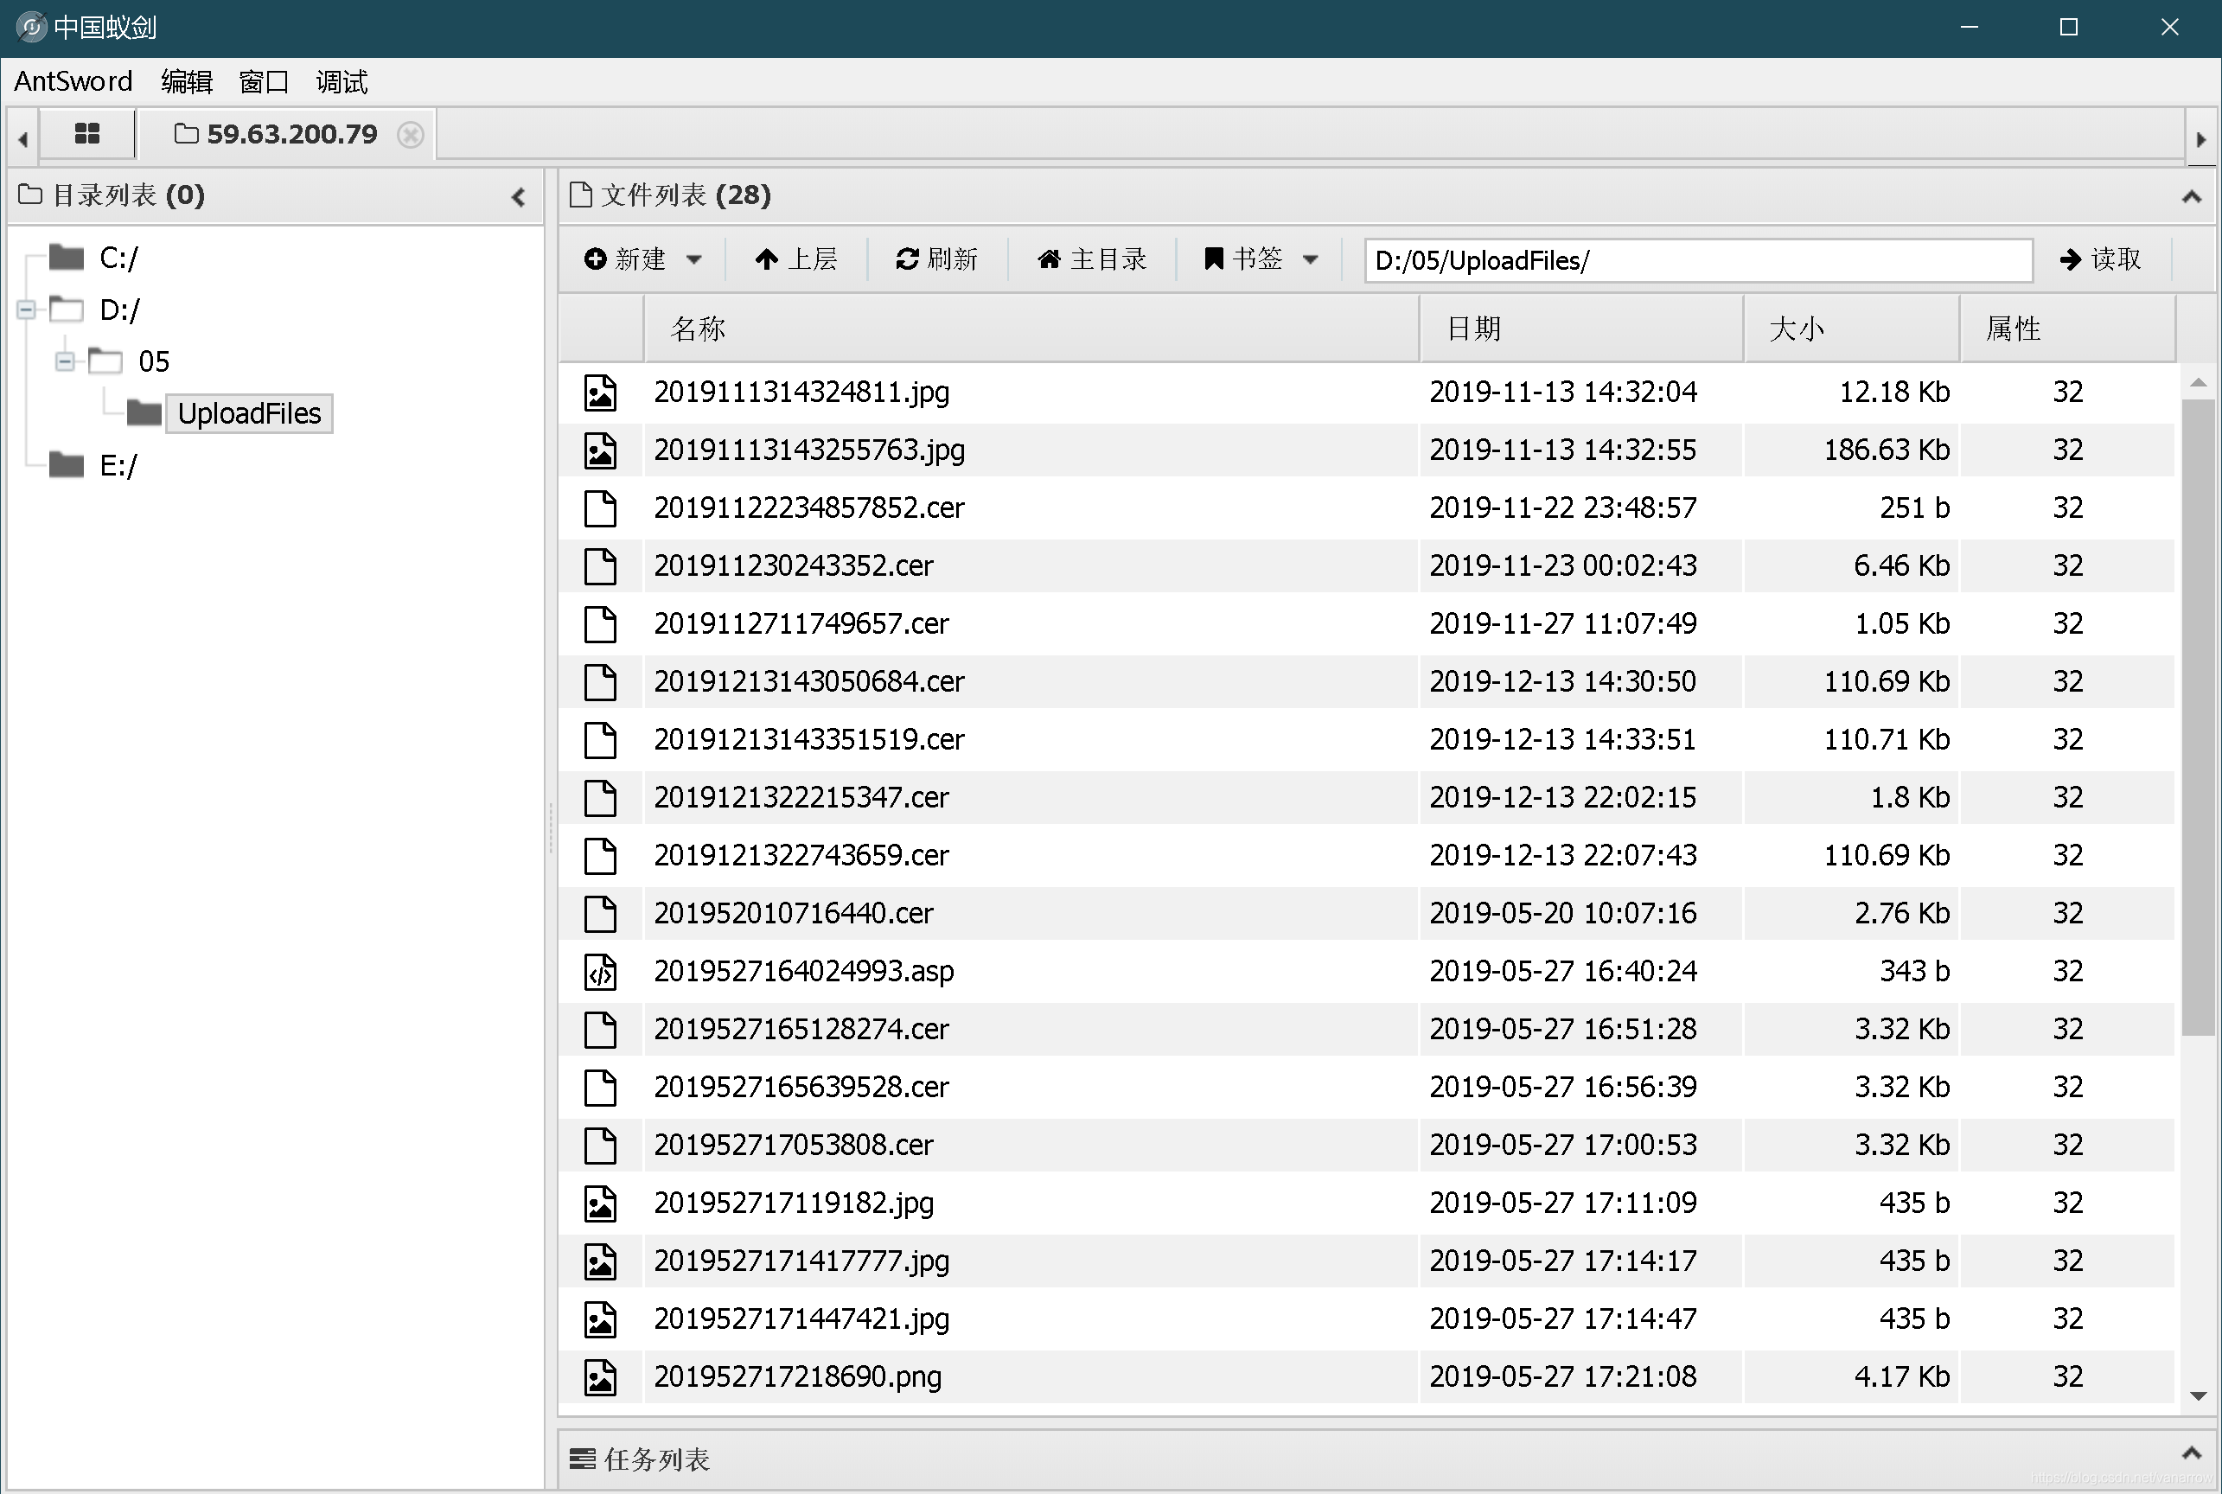Click the tab bar left arrow
This screenshot has height=1494, width=2222.
pyautogui.click(x=22, y=139)
